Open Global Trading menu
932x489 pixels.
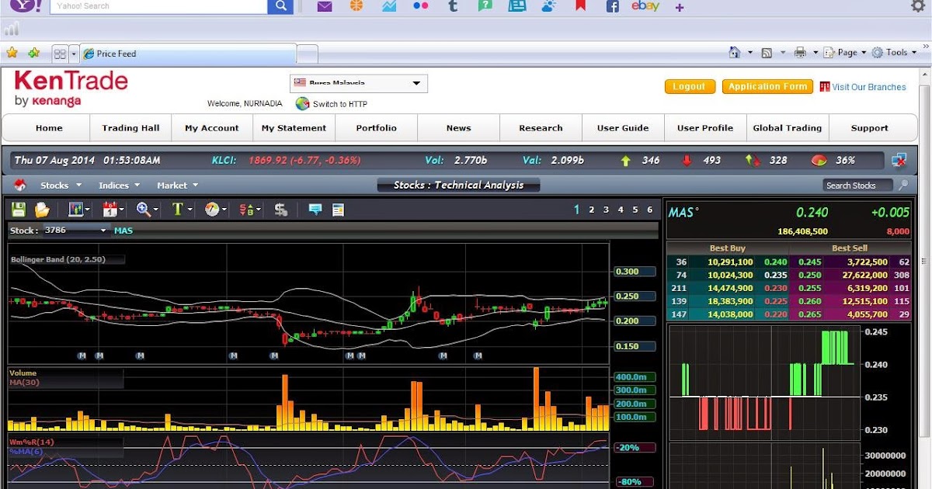coord(787,128)
